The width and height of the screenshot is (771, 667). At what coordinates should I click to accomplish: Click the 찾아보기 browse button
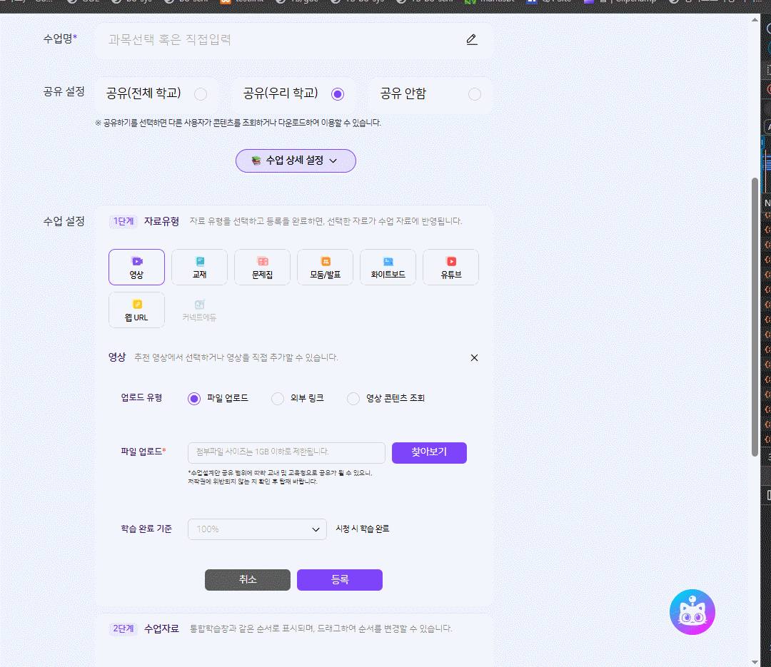coord(429,452)
